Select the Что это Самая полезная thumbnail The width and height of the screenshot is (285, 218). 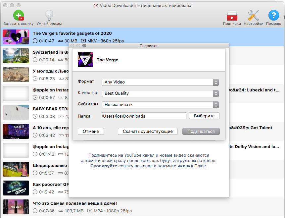(16, 207)
